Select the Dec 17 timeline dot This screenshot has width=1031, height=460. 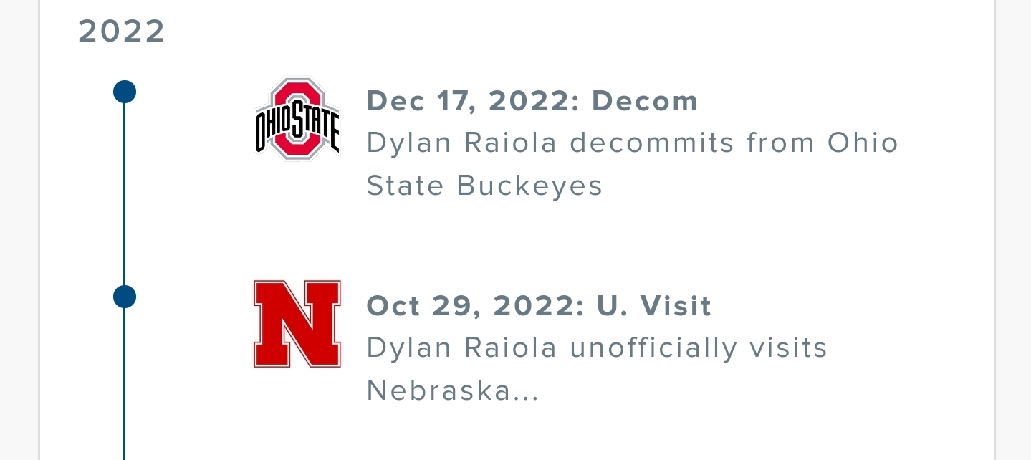(x=125, y=92)
